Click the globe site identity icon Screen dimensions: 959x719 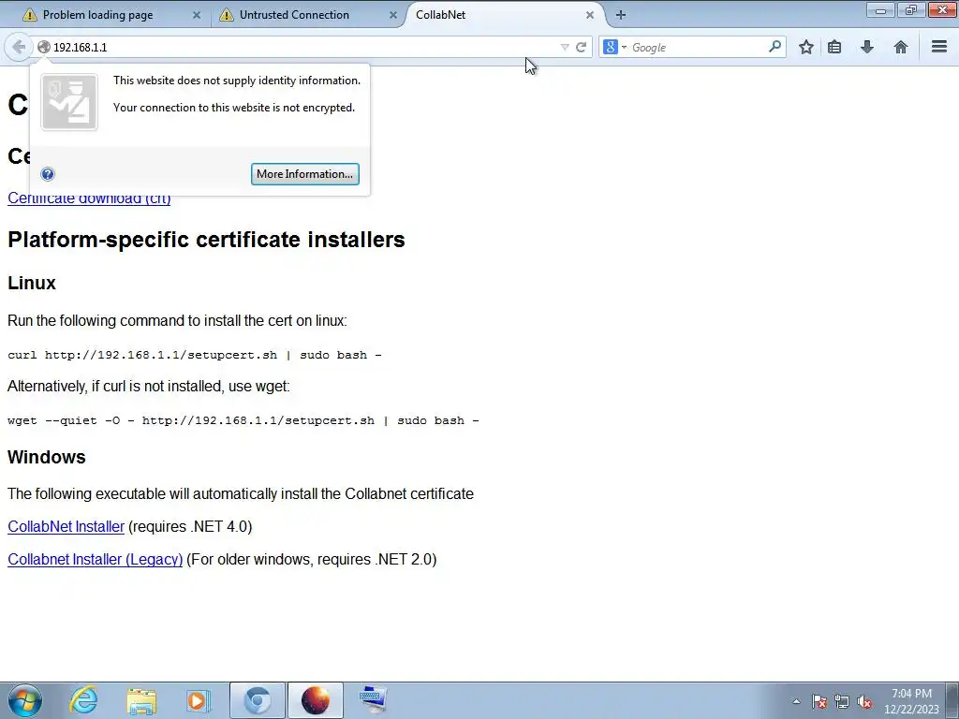click(43, 47)
